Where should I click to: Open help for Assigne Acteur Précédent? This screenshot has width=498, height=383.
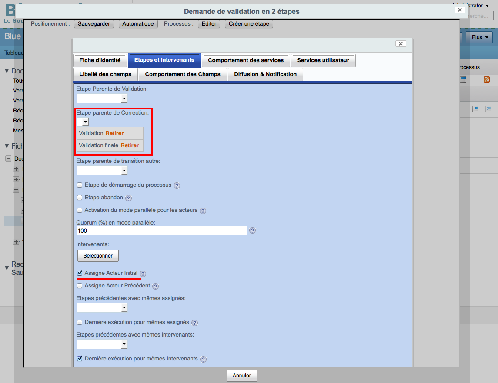click(x=155, y=286)
